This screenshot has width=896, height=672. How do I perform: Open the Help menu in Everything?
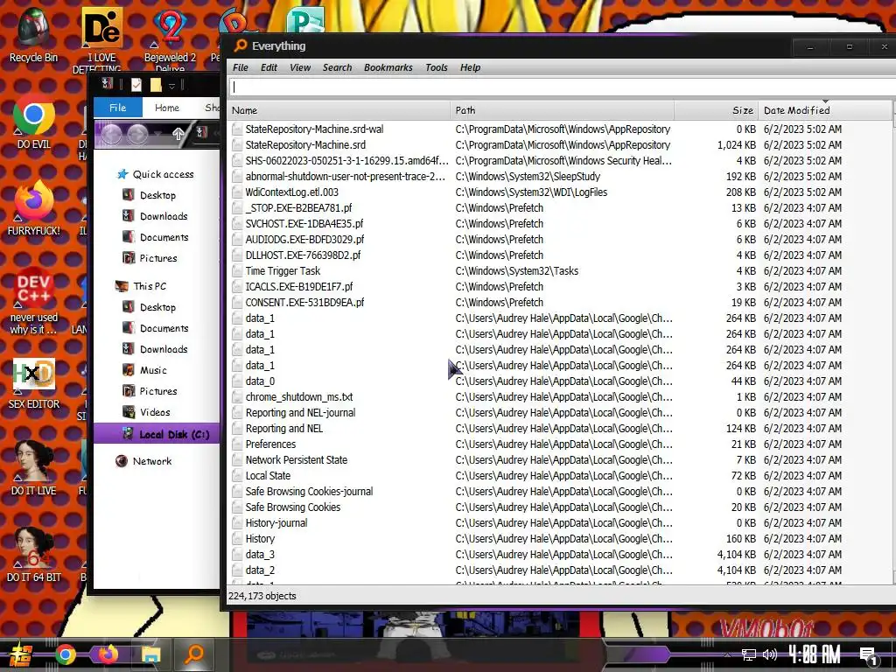(x=470, y=67)
